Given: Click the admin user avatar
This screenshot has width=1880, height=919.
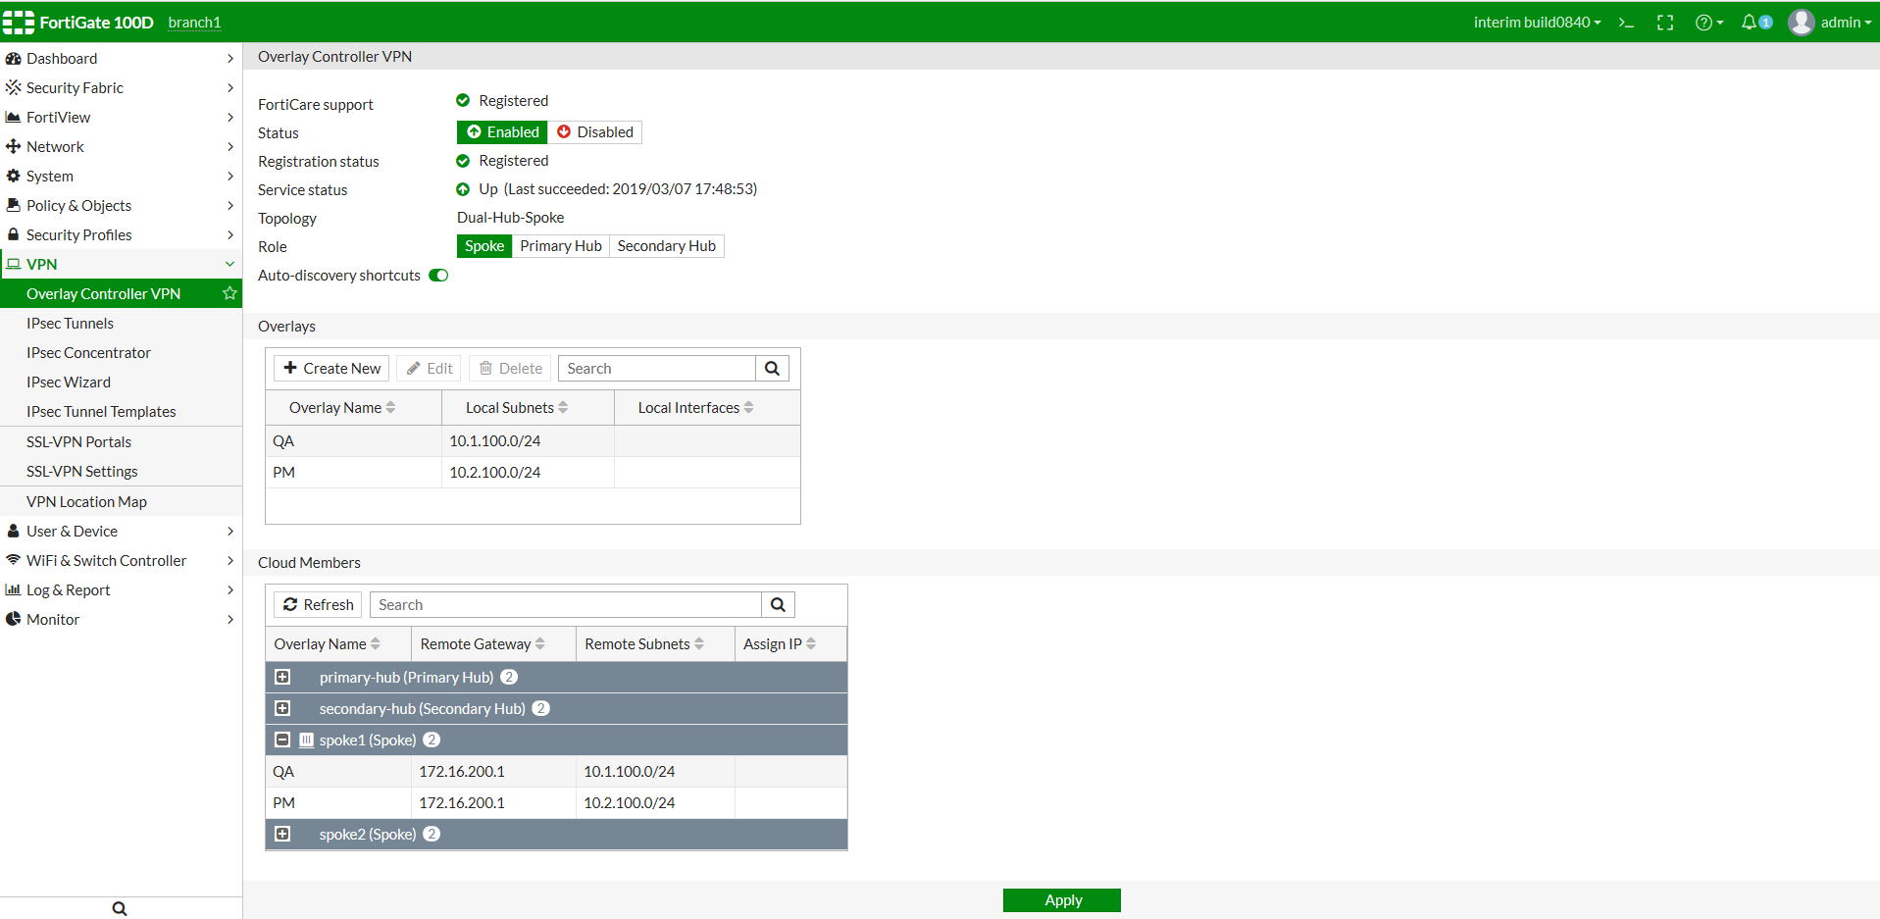Looking at the screenshot, I should (1801, 23).
